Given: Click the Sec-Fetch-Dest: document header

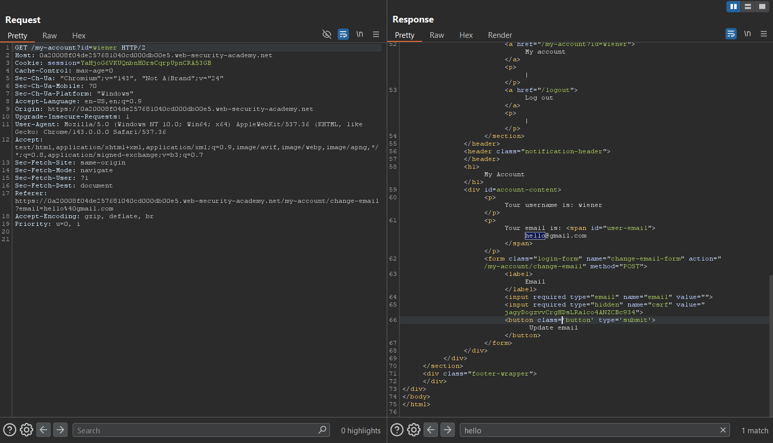Looking at the screenshot, I should pyautogui.click(x=64, y=185).
